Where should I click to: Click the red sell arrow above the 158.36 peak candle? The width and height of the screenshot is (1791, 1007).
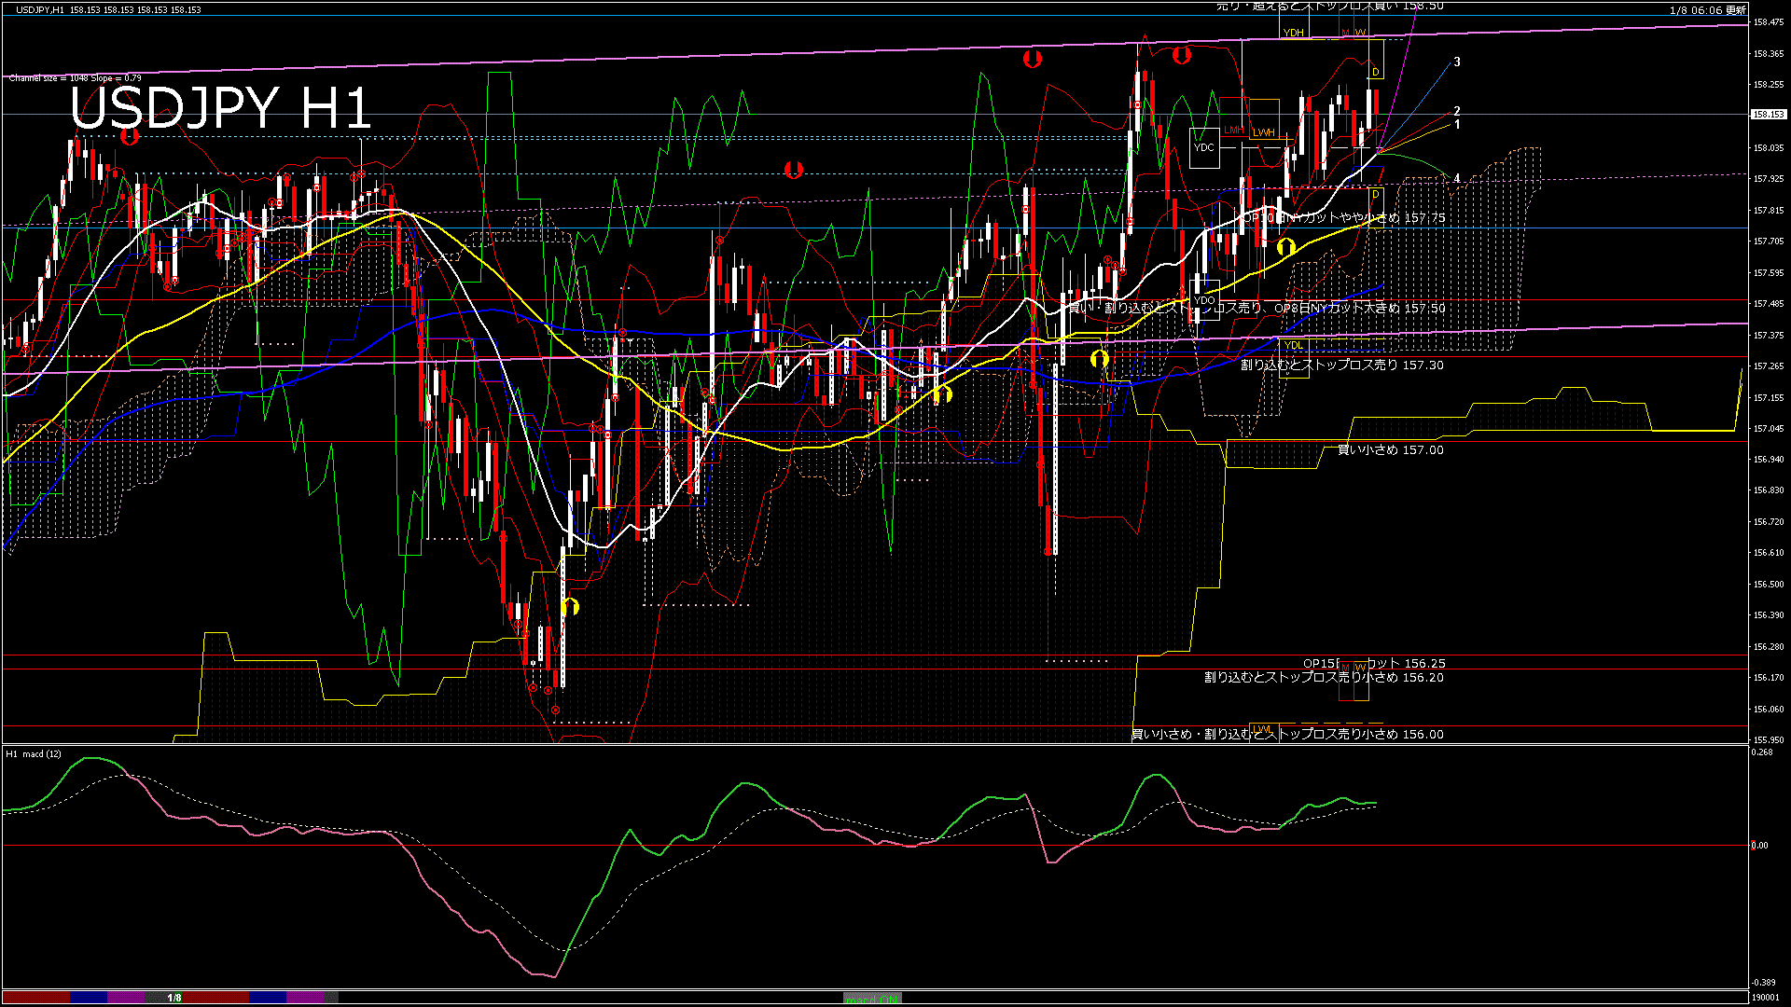click(1182, 56)
